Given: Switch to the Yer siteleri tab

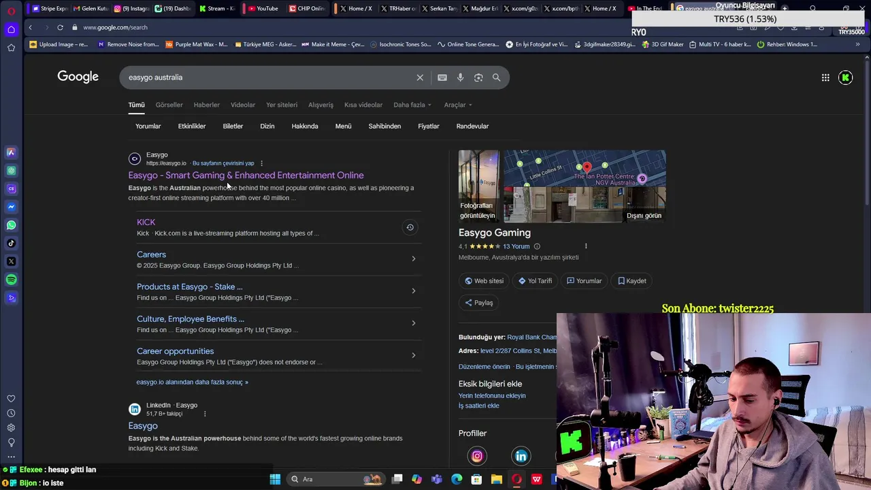Looking at the screenshot, I should (282, 105).
